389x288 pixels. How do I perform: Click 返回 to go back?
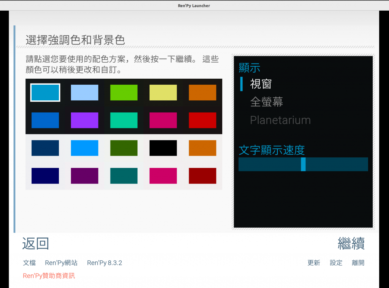click(x=36, y=243)
